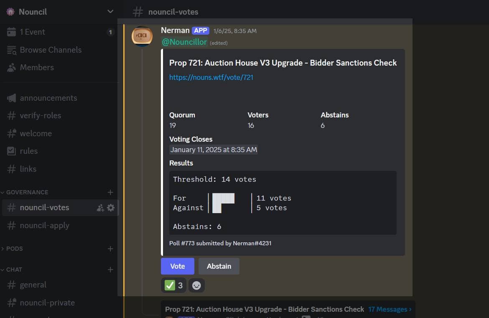
Task: Open the rules channel
Action: point(28,151)
